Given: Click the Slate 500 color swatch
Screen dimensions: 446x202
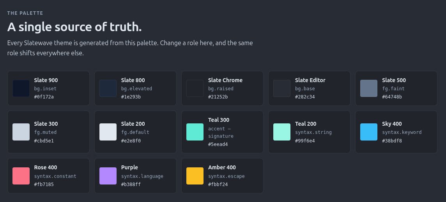Looking at the screenshot, I should pos(369,88).
